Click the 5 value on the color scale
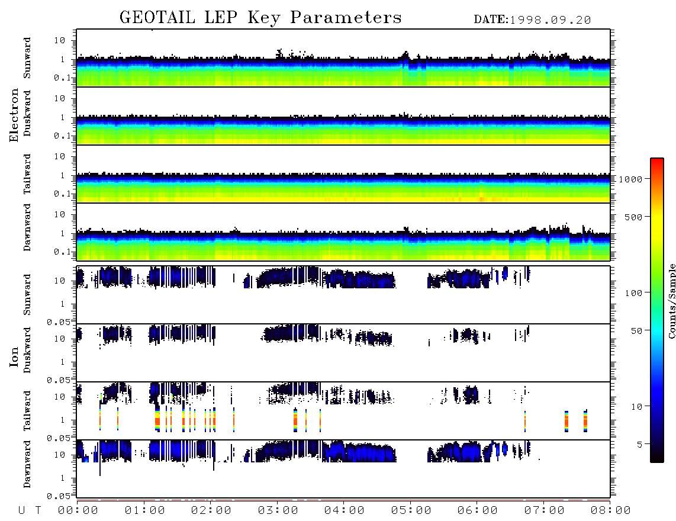The width and height of the screenshot is (676, 521). tap(640, 445)
